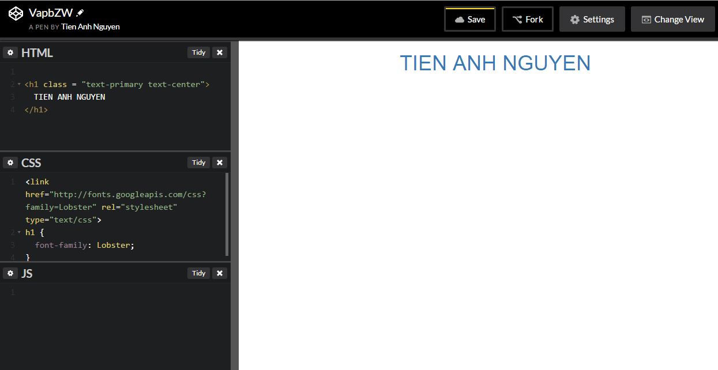This screenshot has height=370, width=718.
Task: Switch focus to the JS panel header
Action: click(28, 273)
